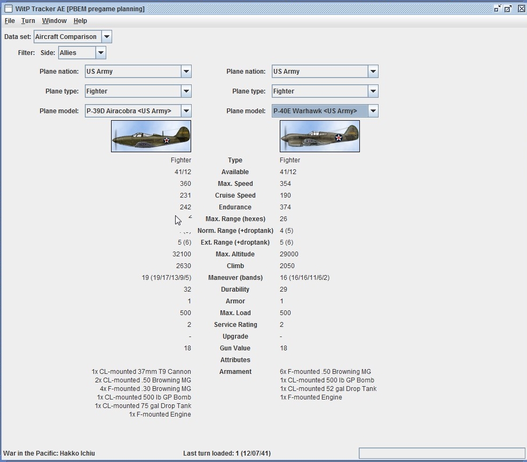
Task: Click 'Last turn loaded: 1 (12/07/41)' status text
Action: pyautogui.click(x=227, y=453)
